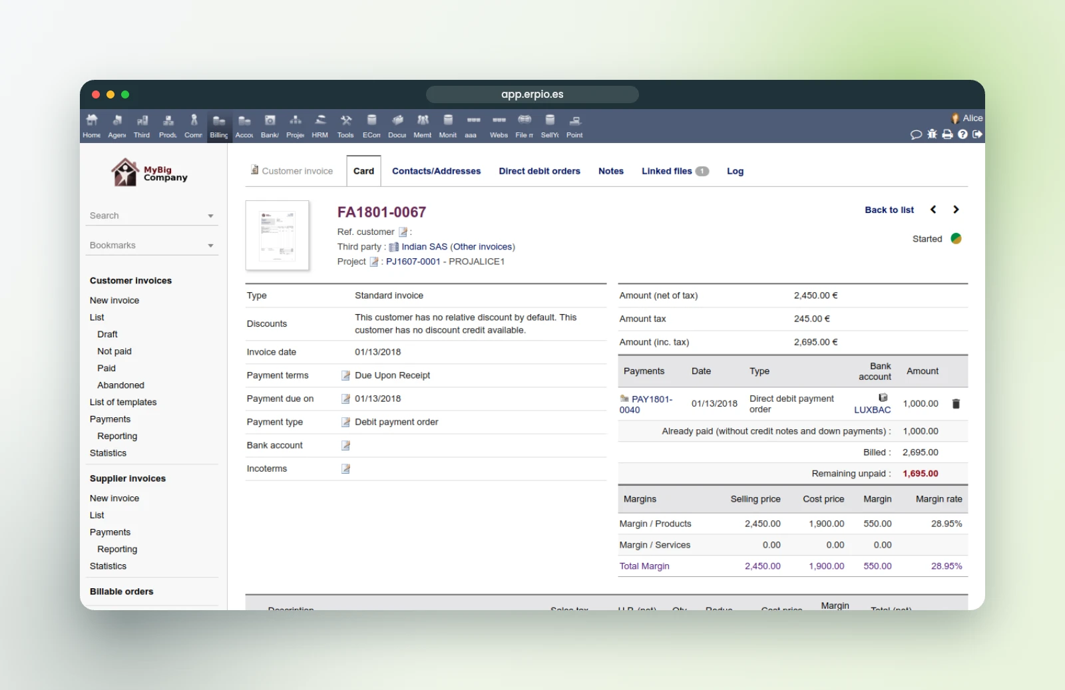This screenshot has width=1065, height=690.
Task: Open the HRM module icon
Action: pos(320,125)
